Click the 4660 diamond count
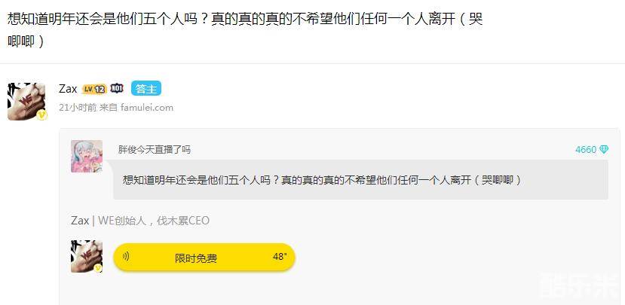 pos(585,150)
